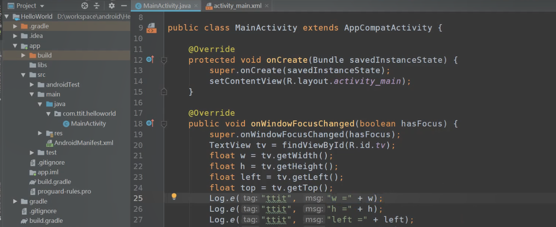556x227 pixels.
Task: Select AndroidManifest.xml in the tree
Action: (x=83, y=143)
